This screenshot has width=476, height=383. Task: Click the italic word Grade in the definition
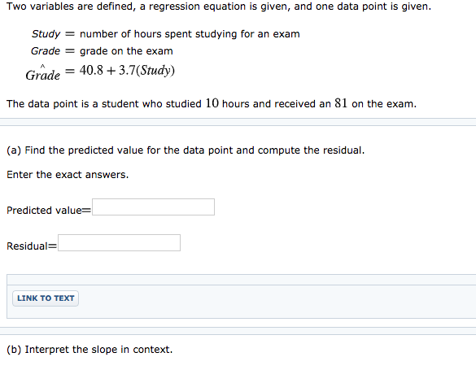46,51
